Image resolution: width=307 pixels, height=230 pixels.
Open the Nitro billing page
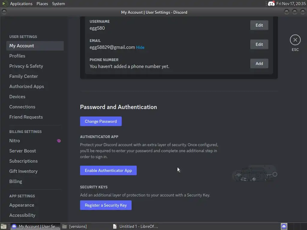point(35,141)
